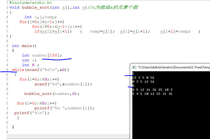The height and width of the screenshot is (139, 210).
Task: Click the "scanf("%d",&number[i]);" line
Action: [63, 84]
